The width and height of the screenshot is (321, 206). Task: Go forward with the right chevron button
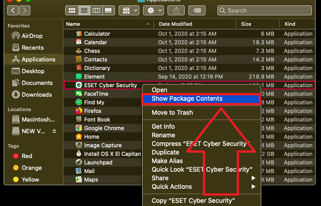24,10
